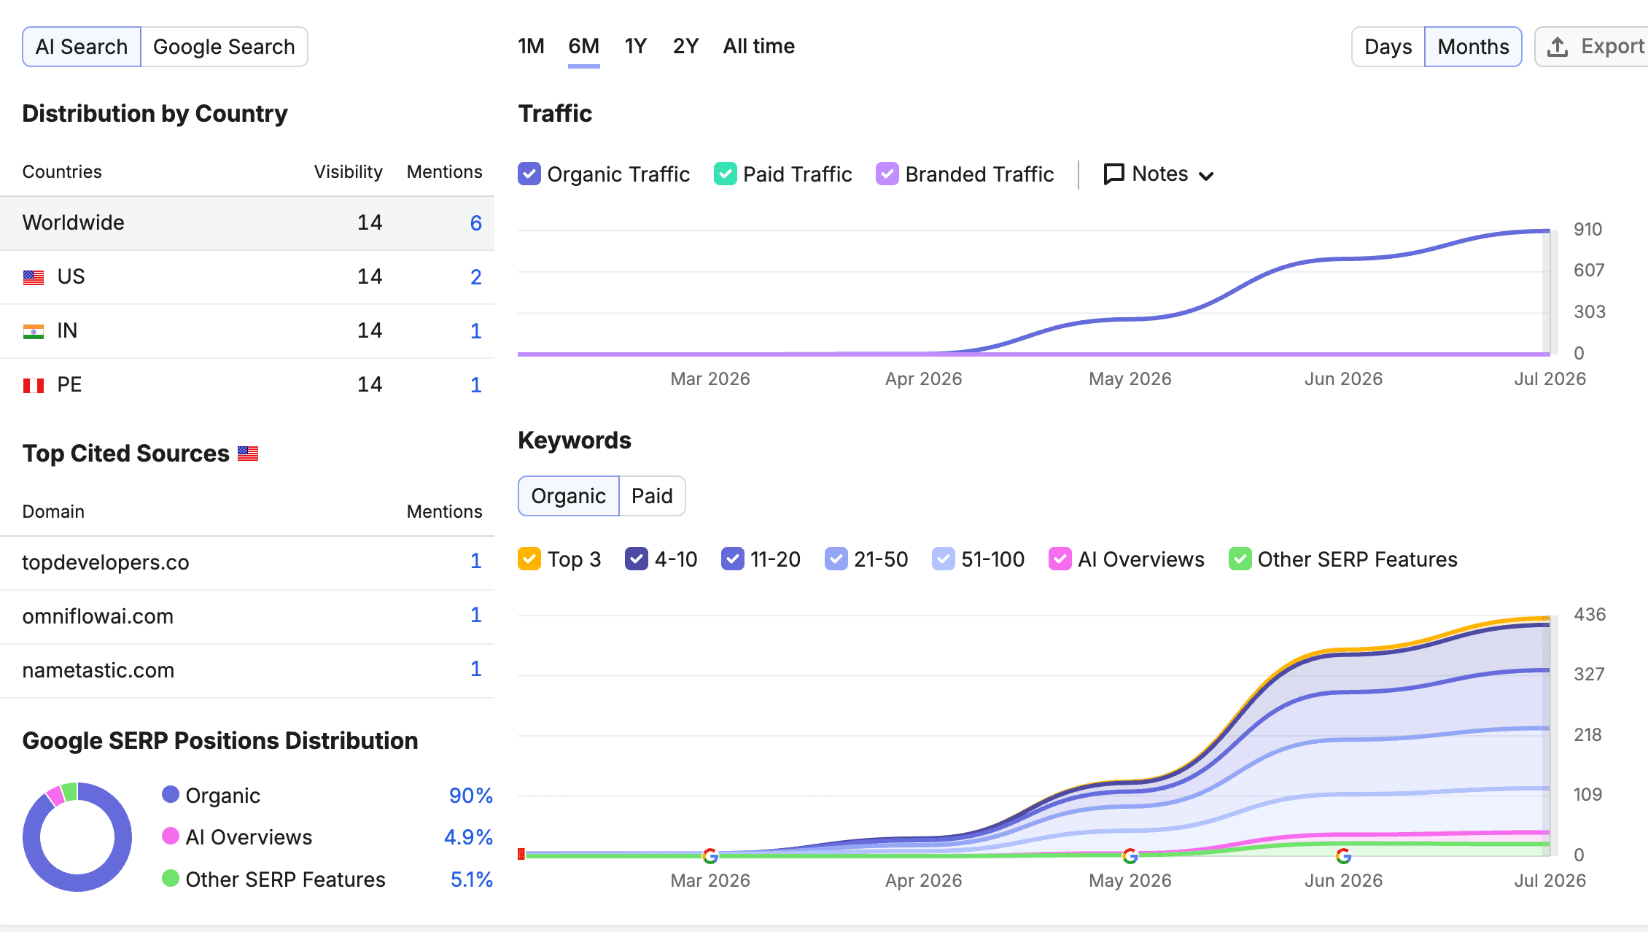Click the Google update marker at Jun 2026
This screenshot has height=932, width=1648.
click(x=1343, y=855)
